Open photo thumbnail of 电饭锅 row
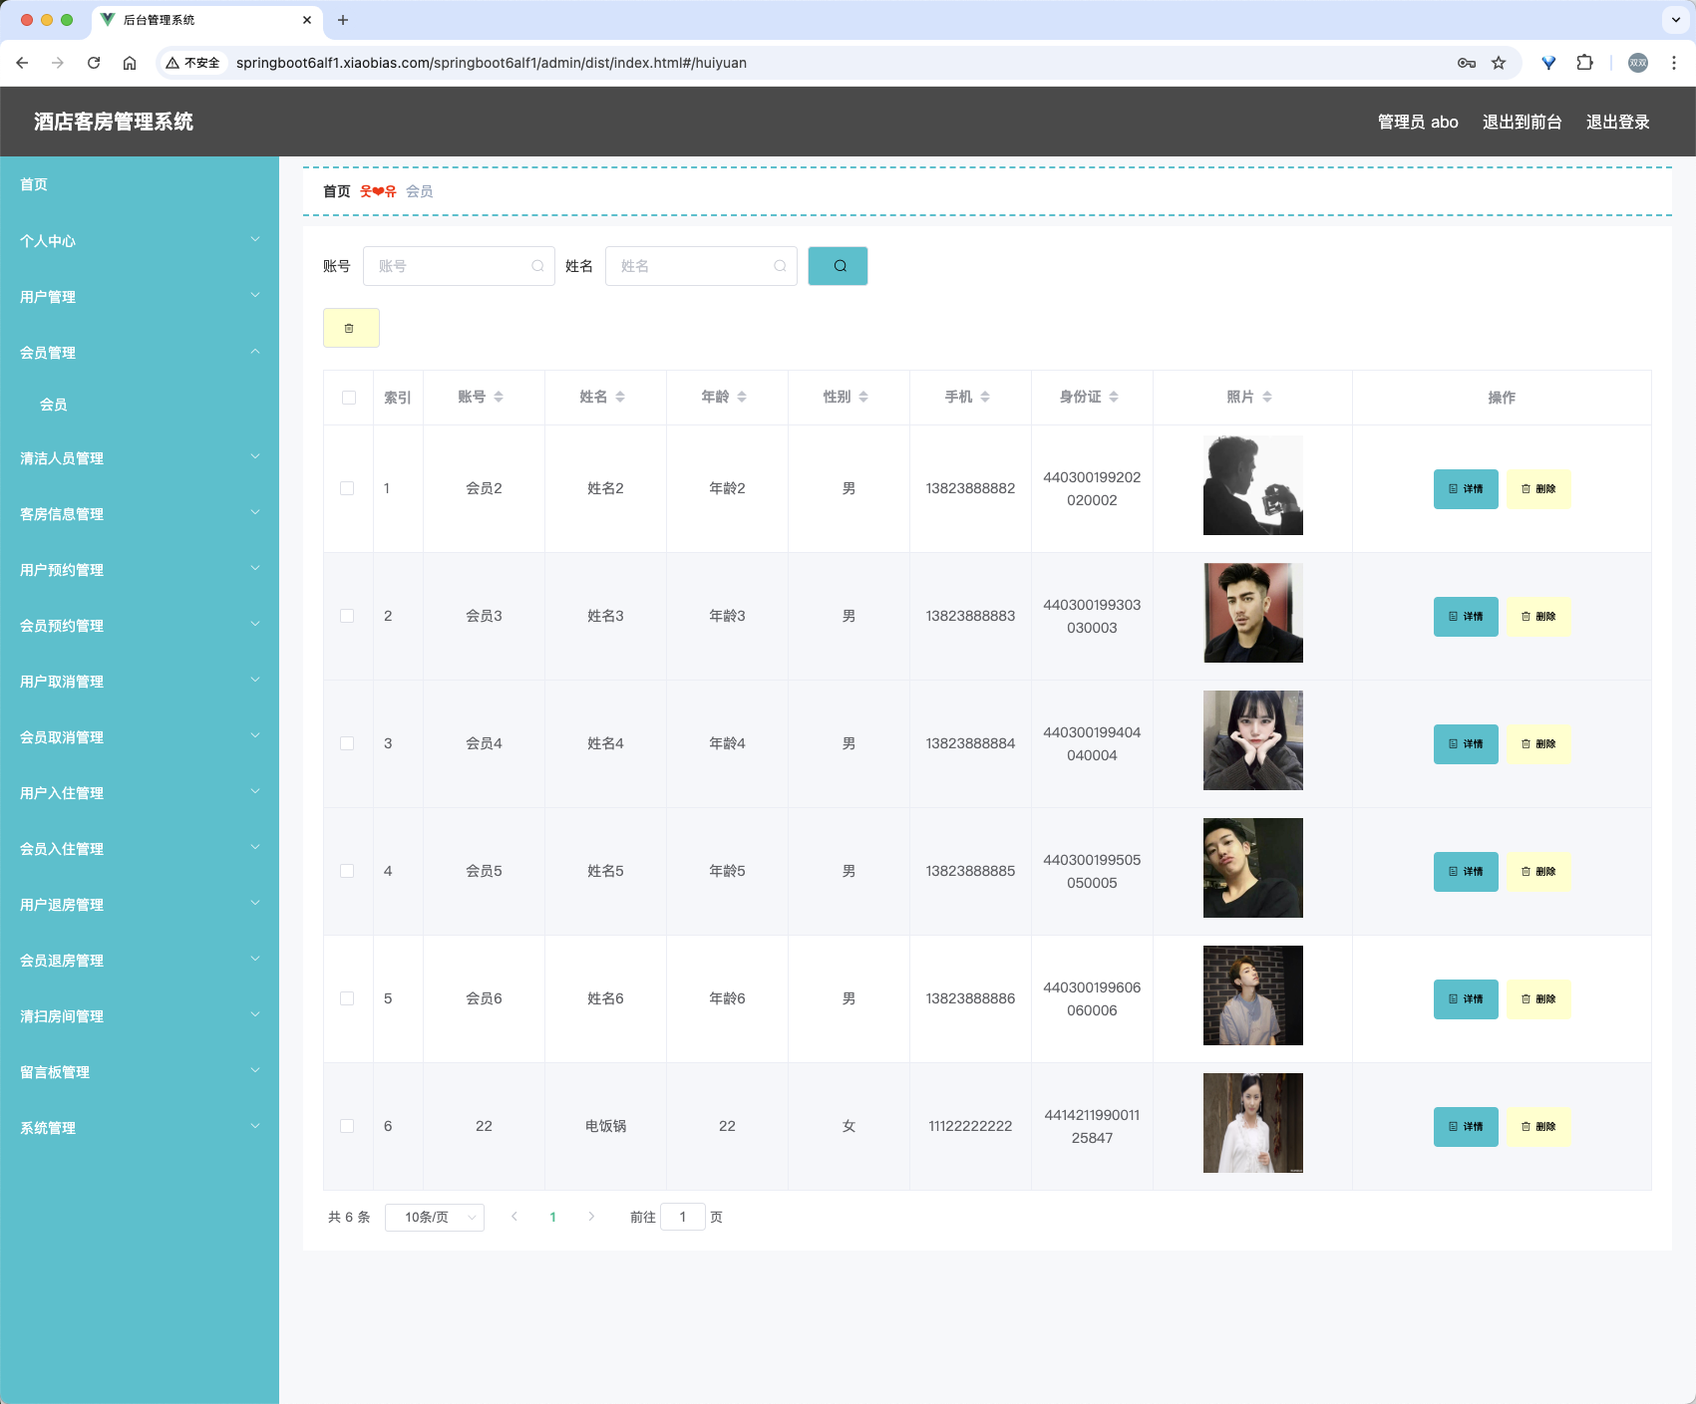Viewport: 1696px width, 1404px height. [1253, 1123]
